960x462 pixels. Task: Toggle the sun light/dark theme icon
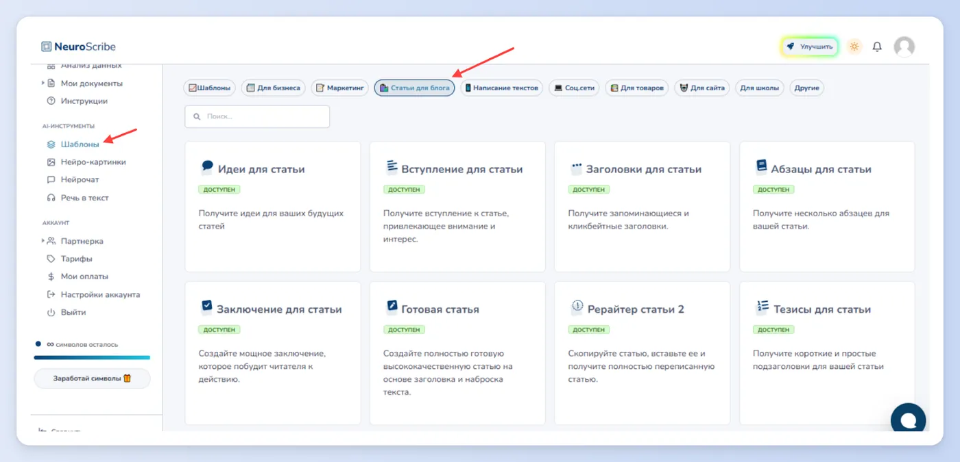[854, 47]
